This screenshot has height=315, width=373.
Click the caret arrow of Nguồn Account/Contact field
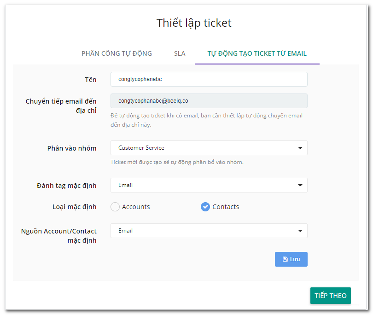300,231
